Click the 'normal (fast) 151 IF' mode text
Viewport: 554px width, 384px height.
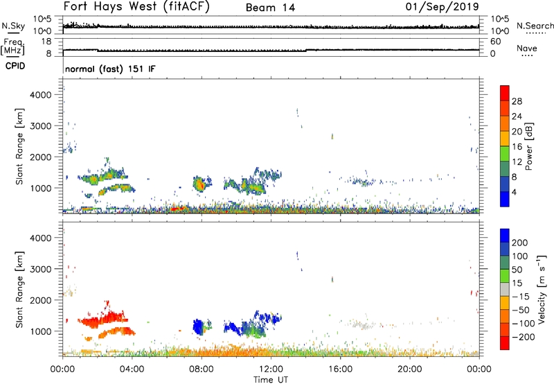coord(110,69)
